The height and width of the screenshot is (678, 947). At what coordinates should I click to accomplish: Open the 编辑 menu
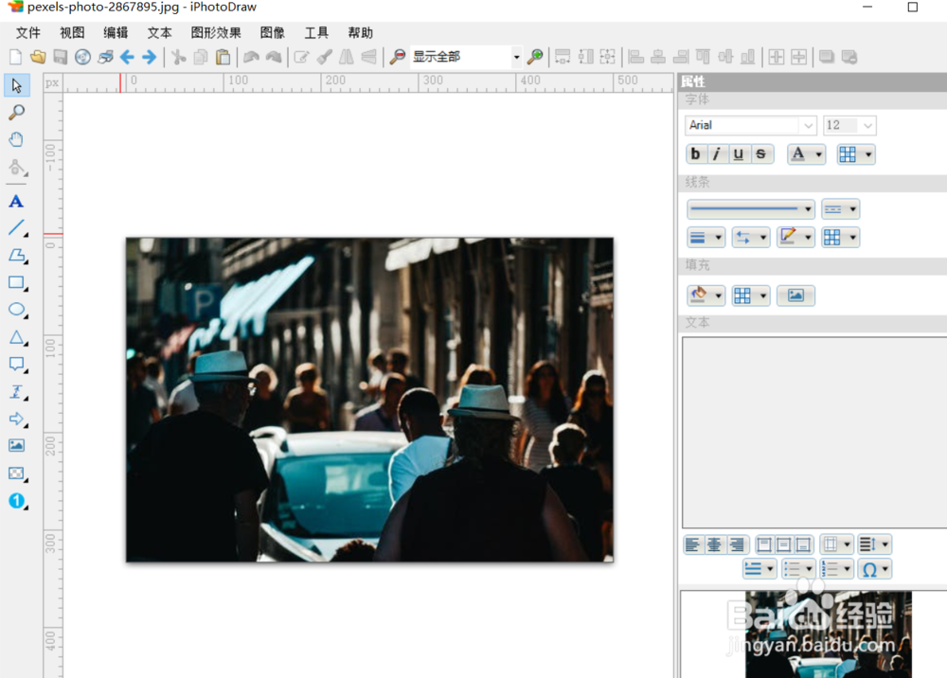[116, 32]
